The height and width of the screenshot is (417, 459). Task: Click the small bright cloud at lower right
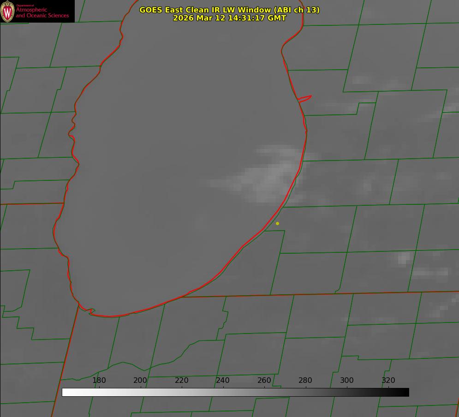point(404,258)
